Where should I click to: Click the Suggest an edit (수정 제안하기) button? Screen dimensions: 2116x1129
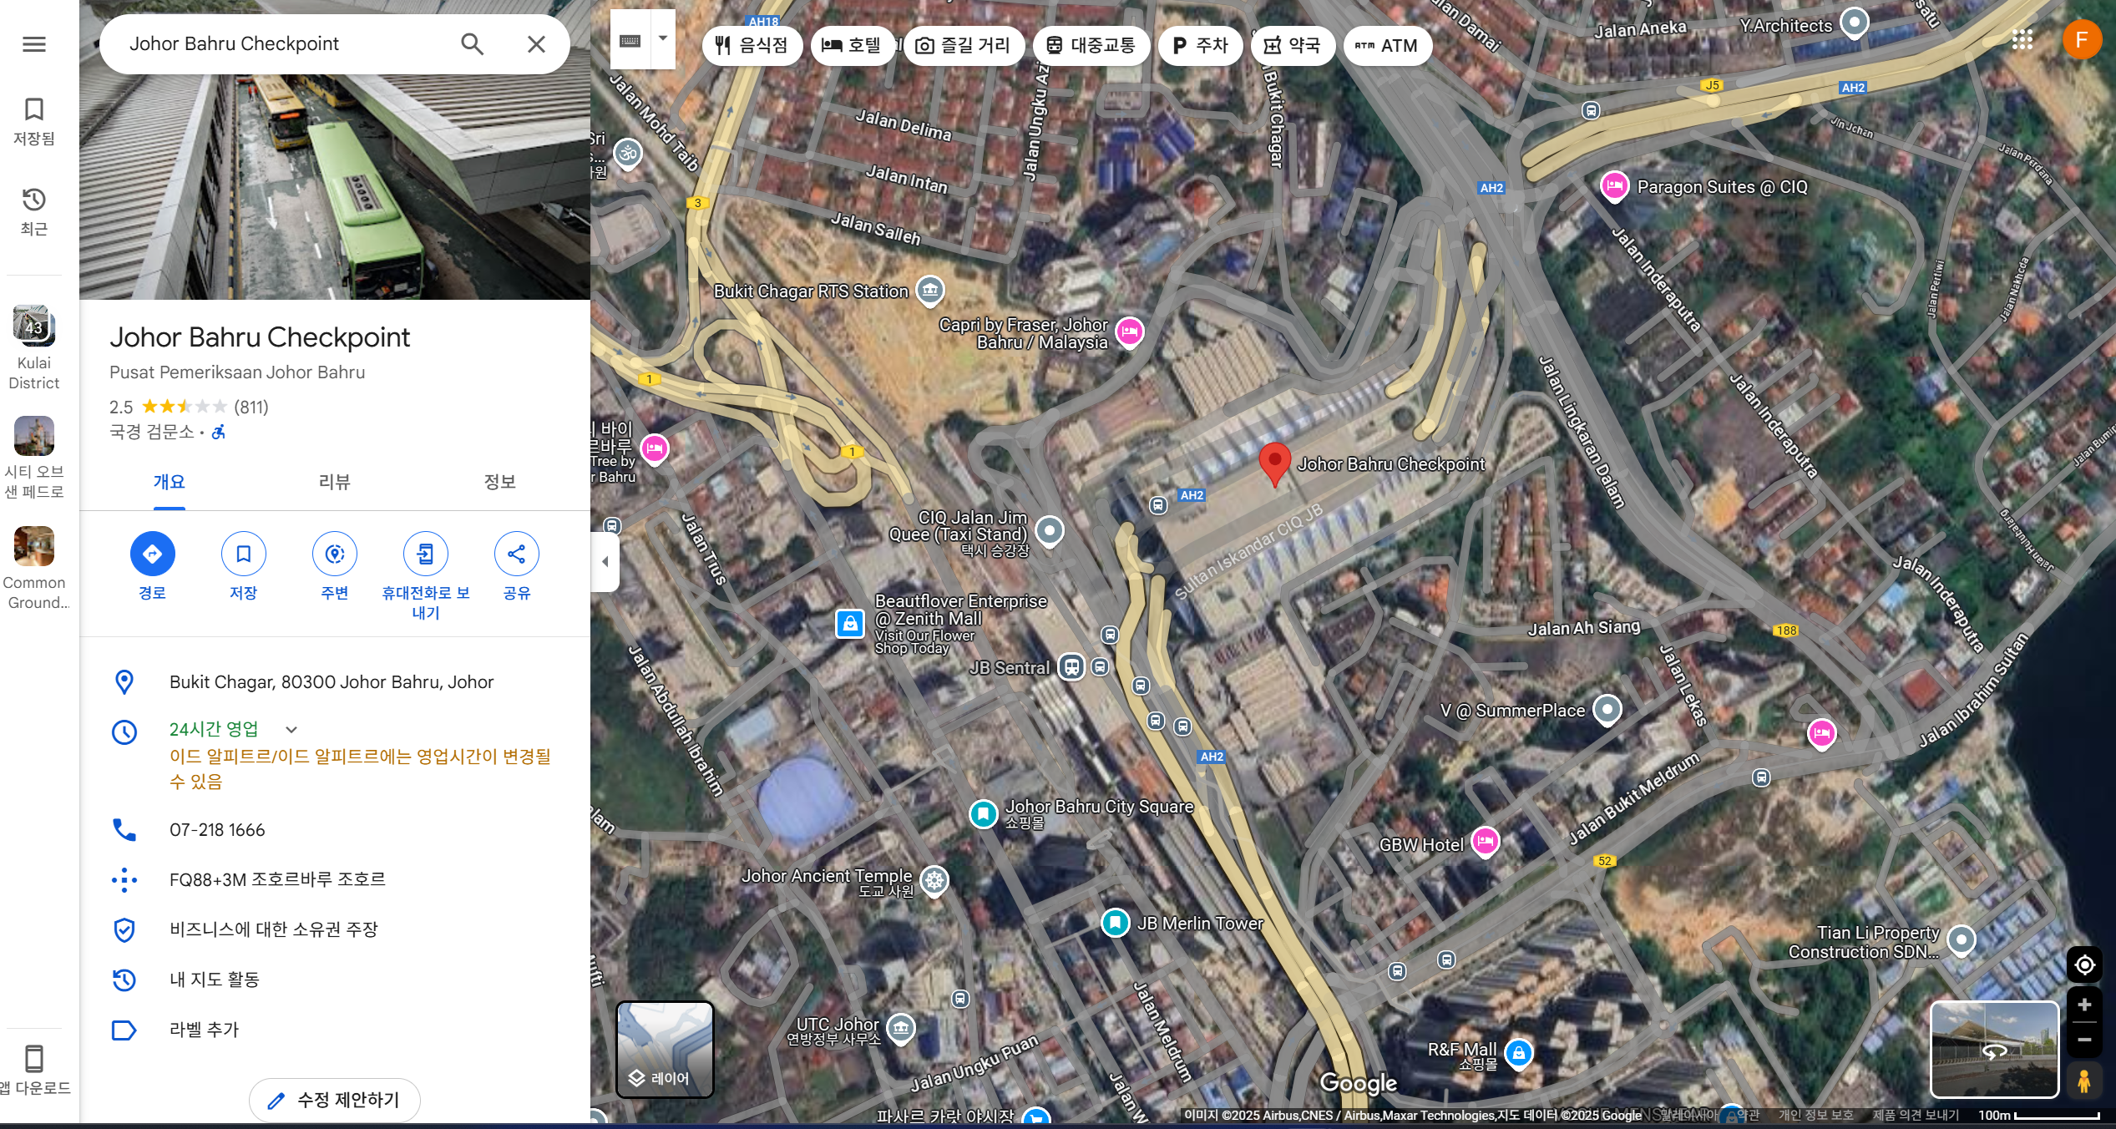click(334, 1100)
